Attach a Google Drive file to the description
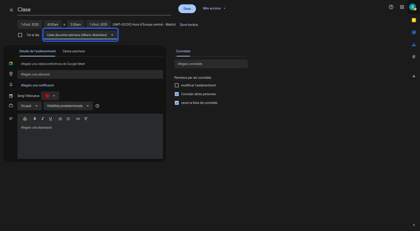The width and height of the screenshot is (420, 231). click(x=25, y=119)
